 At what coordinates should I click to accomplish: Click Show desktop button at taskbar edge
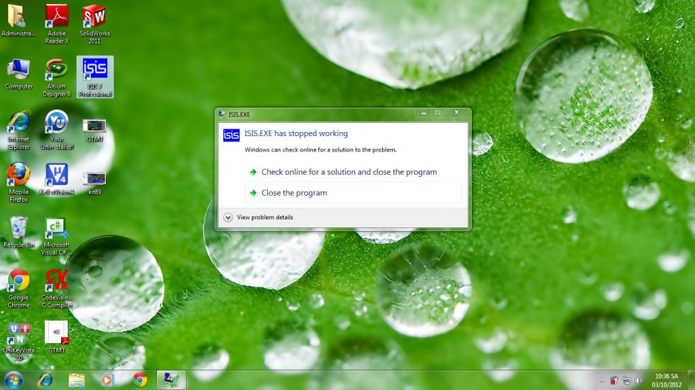[691, 381]
